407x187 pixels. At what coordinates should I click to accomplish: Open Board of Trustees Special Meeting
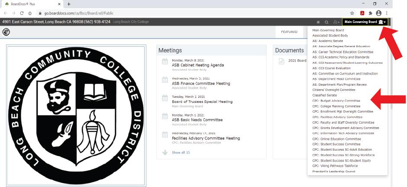[x=202, y=102]
